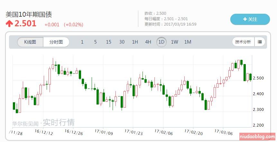277x142 pixels.
Task: Click the red up-arrow price icon
Action: pyautogui.click(x=9, y=24)
